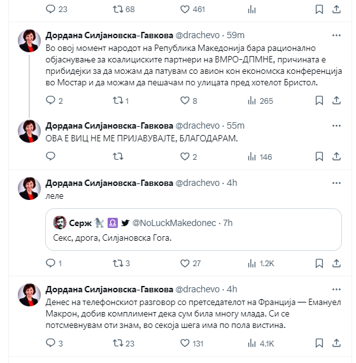View 4.1K analytics on Макрон tweet
This screenshot has height=363, width=356.
coord(261,343)
